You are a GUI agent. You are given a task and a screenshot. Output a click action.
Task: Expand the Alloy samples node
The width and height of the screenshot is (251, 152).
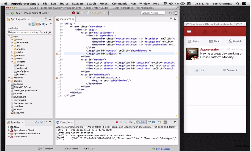click(9, 127)
